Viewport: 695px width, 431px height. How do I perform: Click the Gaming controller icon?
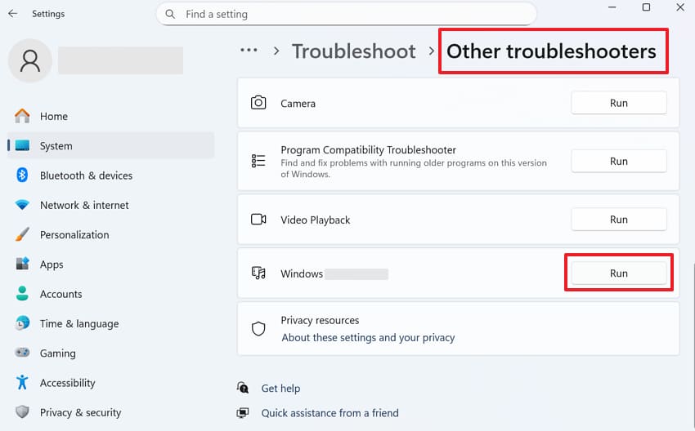click(22, 353)
